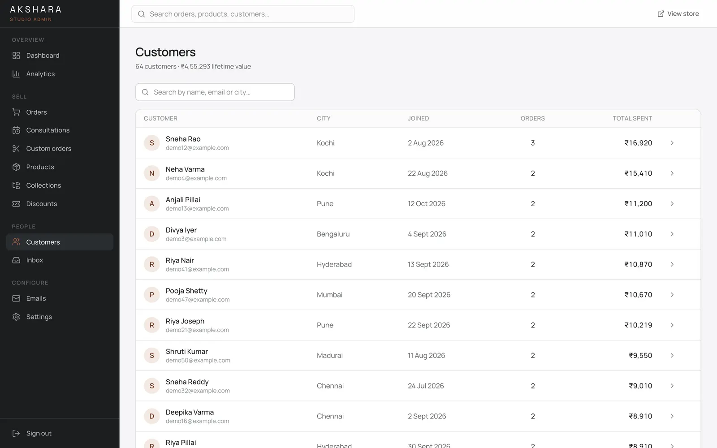Open Neha Varma row chevron
Screen dimensions: 717x448
[672, 173]
